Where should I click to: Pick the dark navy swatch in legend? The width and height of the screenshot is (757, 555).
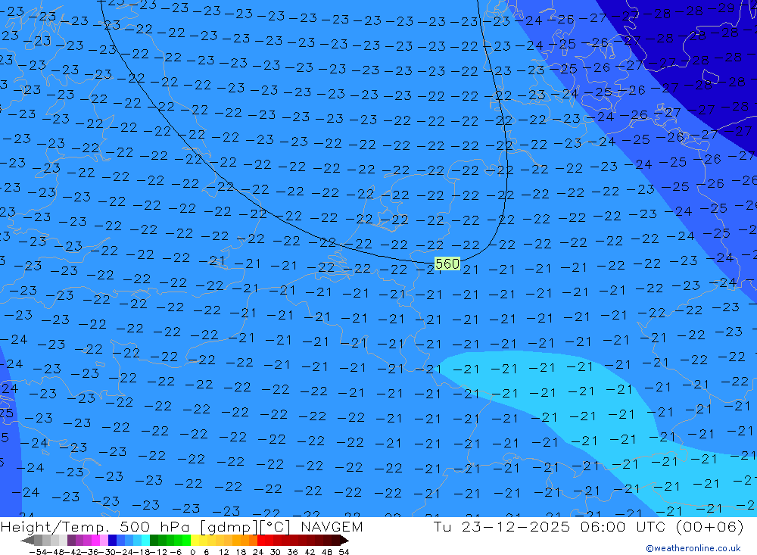coord(112,541)
